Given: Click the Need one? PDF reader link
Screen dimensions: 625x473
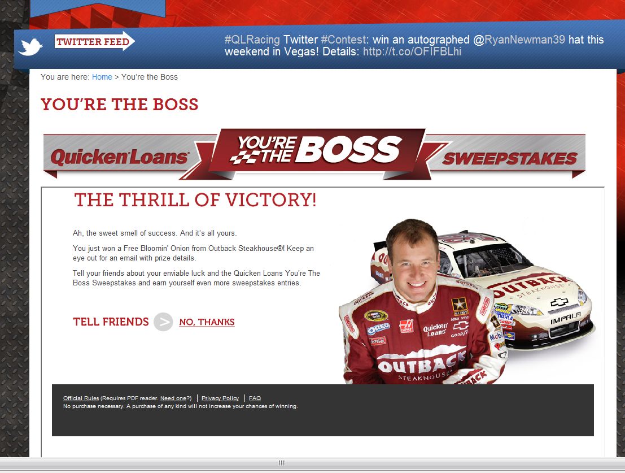Looking at the screenshot, I should point(173,398).
